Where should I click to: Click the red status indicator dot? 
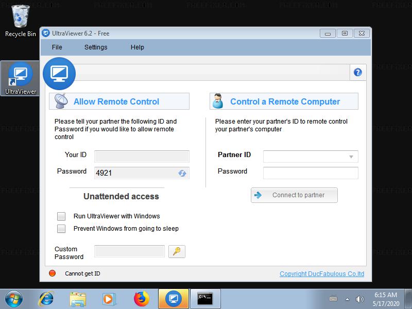pos(53,273)
